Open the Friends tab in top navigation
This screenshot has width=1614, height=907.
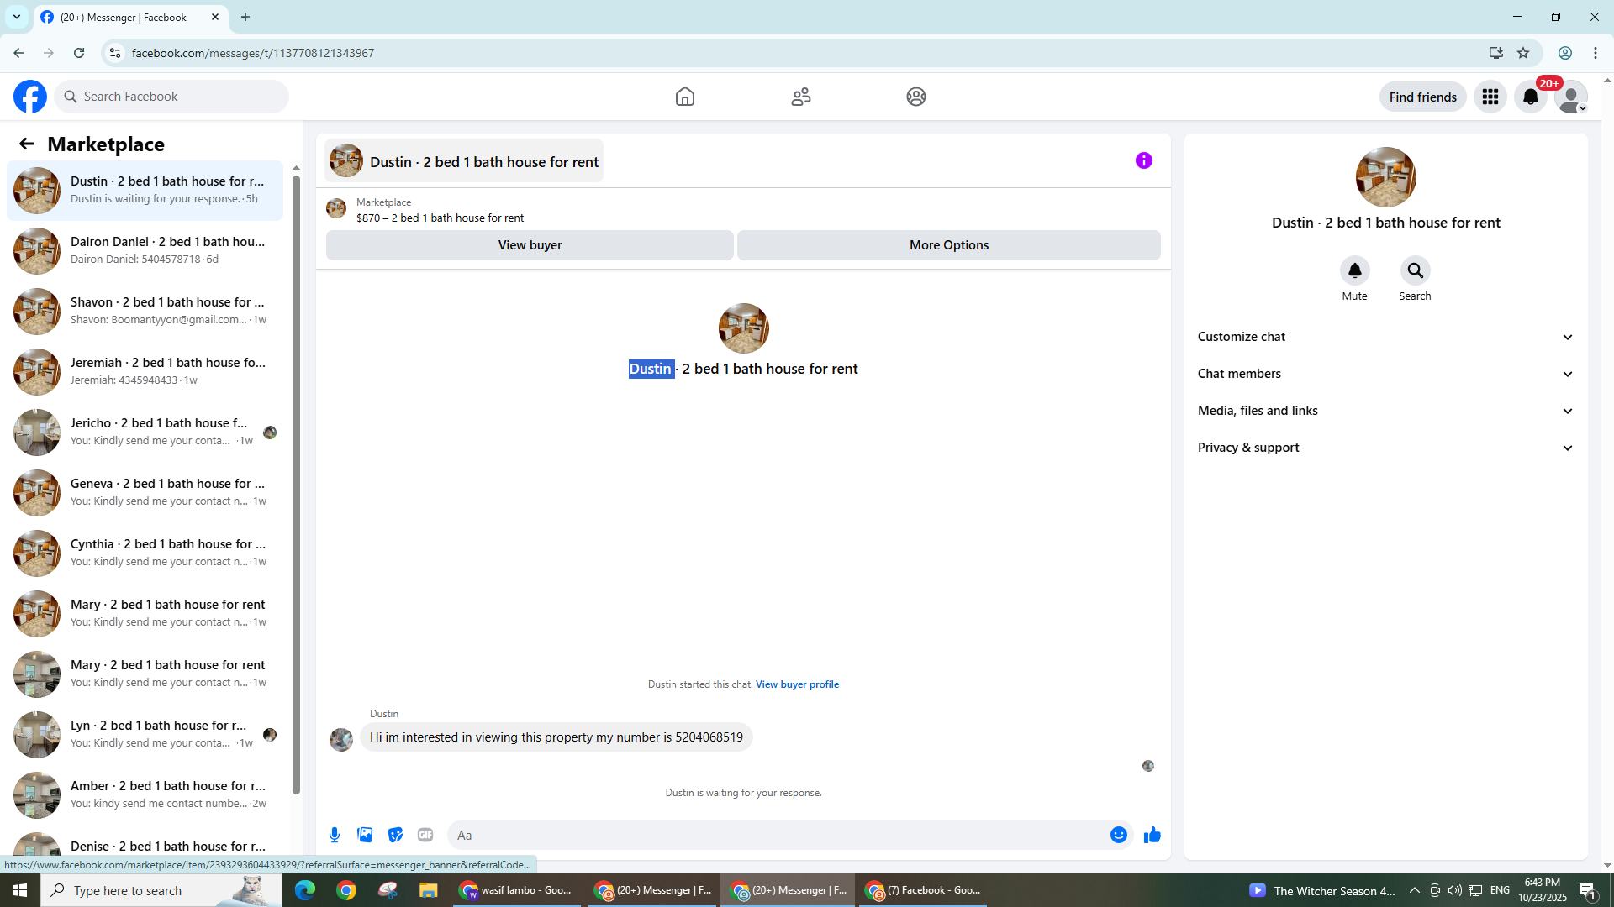pyautogui.click(x=800, y=97)
